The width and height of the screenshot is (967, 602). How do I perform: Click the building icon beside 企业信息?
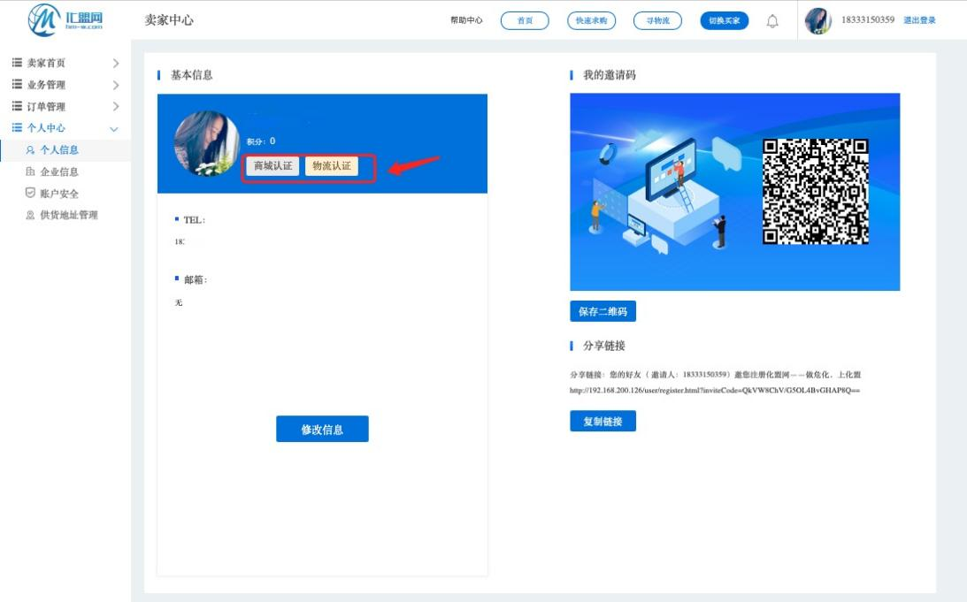point(30,171)
